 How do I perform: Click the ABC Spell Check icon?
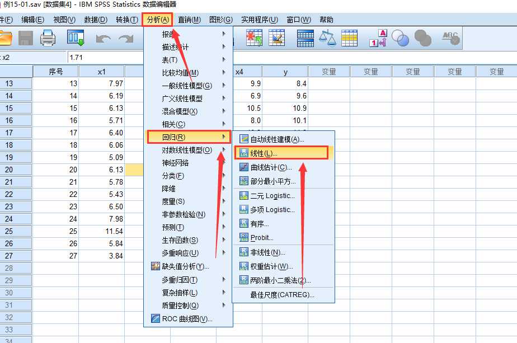pos(451,38)
